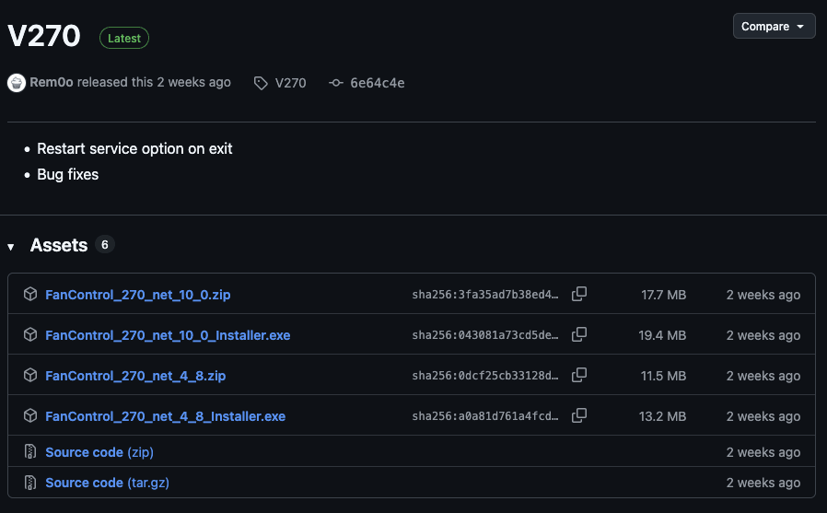Click the 13.2 MB file size
Image resolution: width=827 pixels, height=513 pixels.
coord(662,417)
